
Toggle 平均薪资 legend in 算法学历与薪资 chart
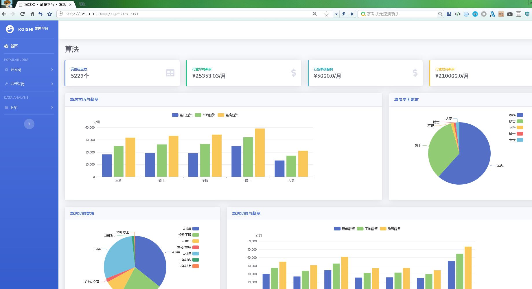(x=205, y=115)
